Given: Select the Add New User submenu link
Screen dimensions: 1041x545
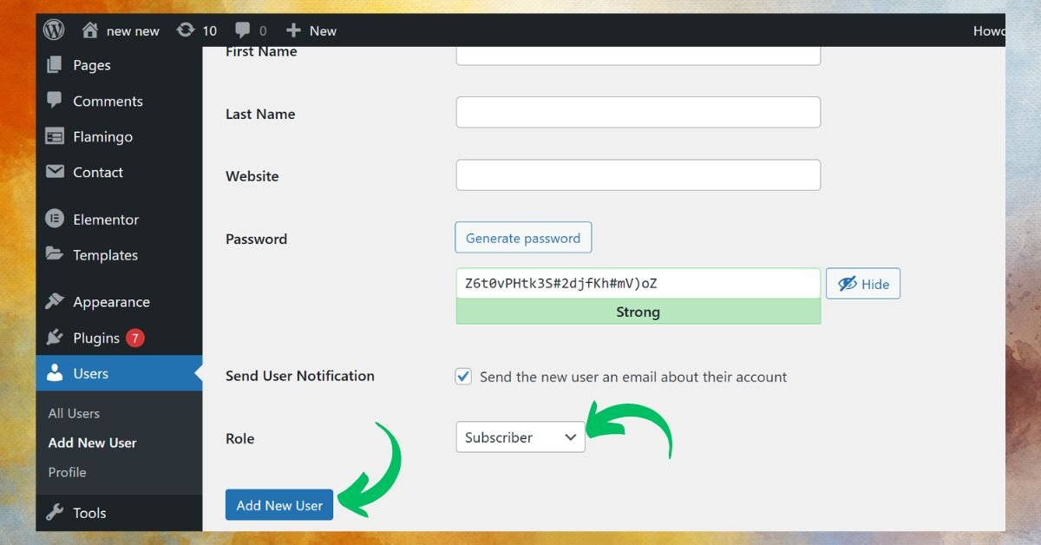Looking at the screenshot, I should (93, 443).
